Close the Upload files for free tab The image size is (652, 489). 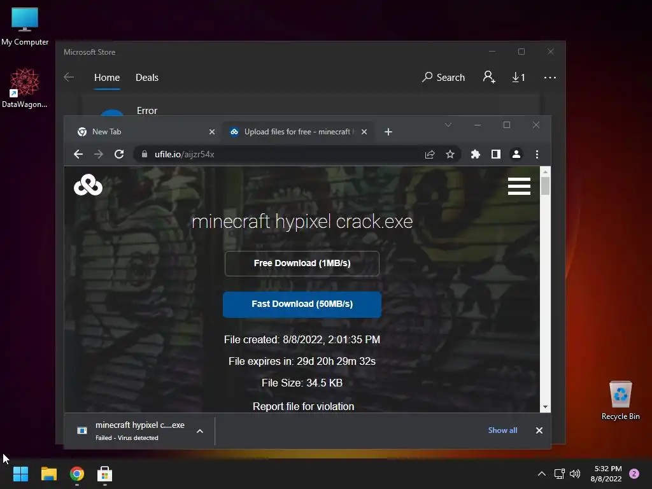(364, 132)
